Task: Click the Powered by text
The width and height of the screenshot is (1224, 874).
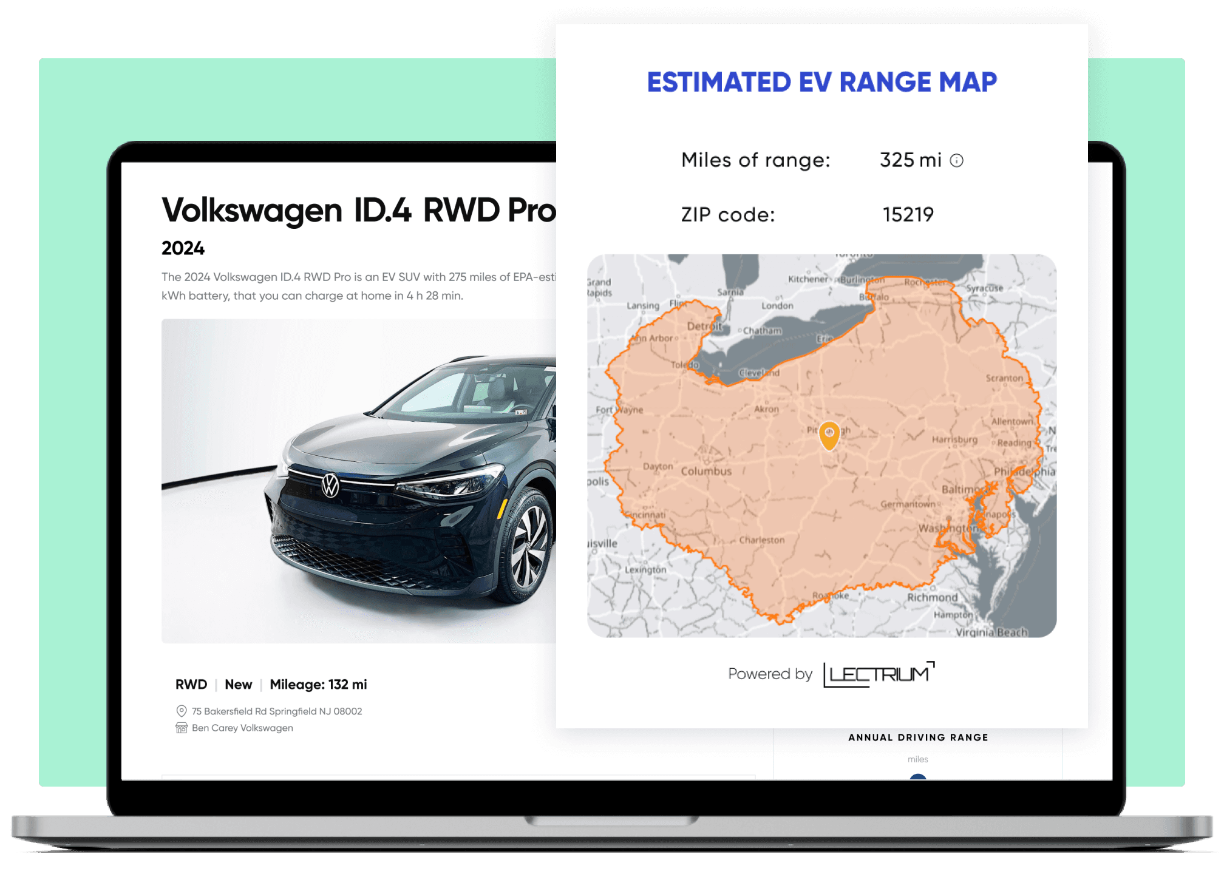Action: 770,674
